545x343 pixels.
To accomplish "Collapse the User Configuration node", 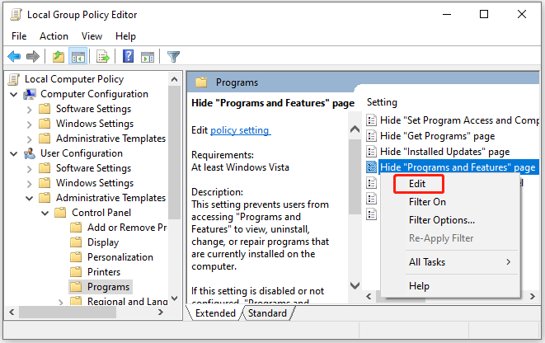I will pos(14,153).
